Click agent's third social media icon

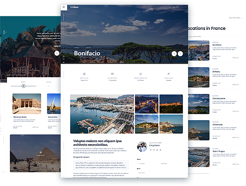[x=157, y=150]
